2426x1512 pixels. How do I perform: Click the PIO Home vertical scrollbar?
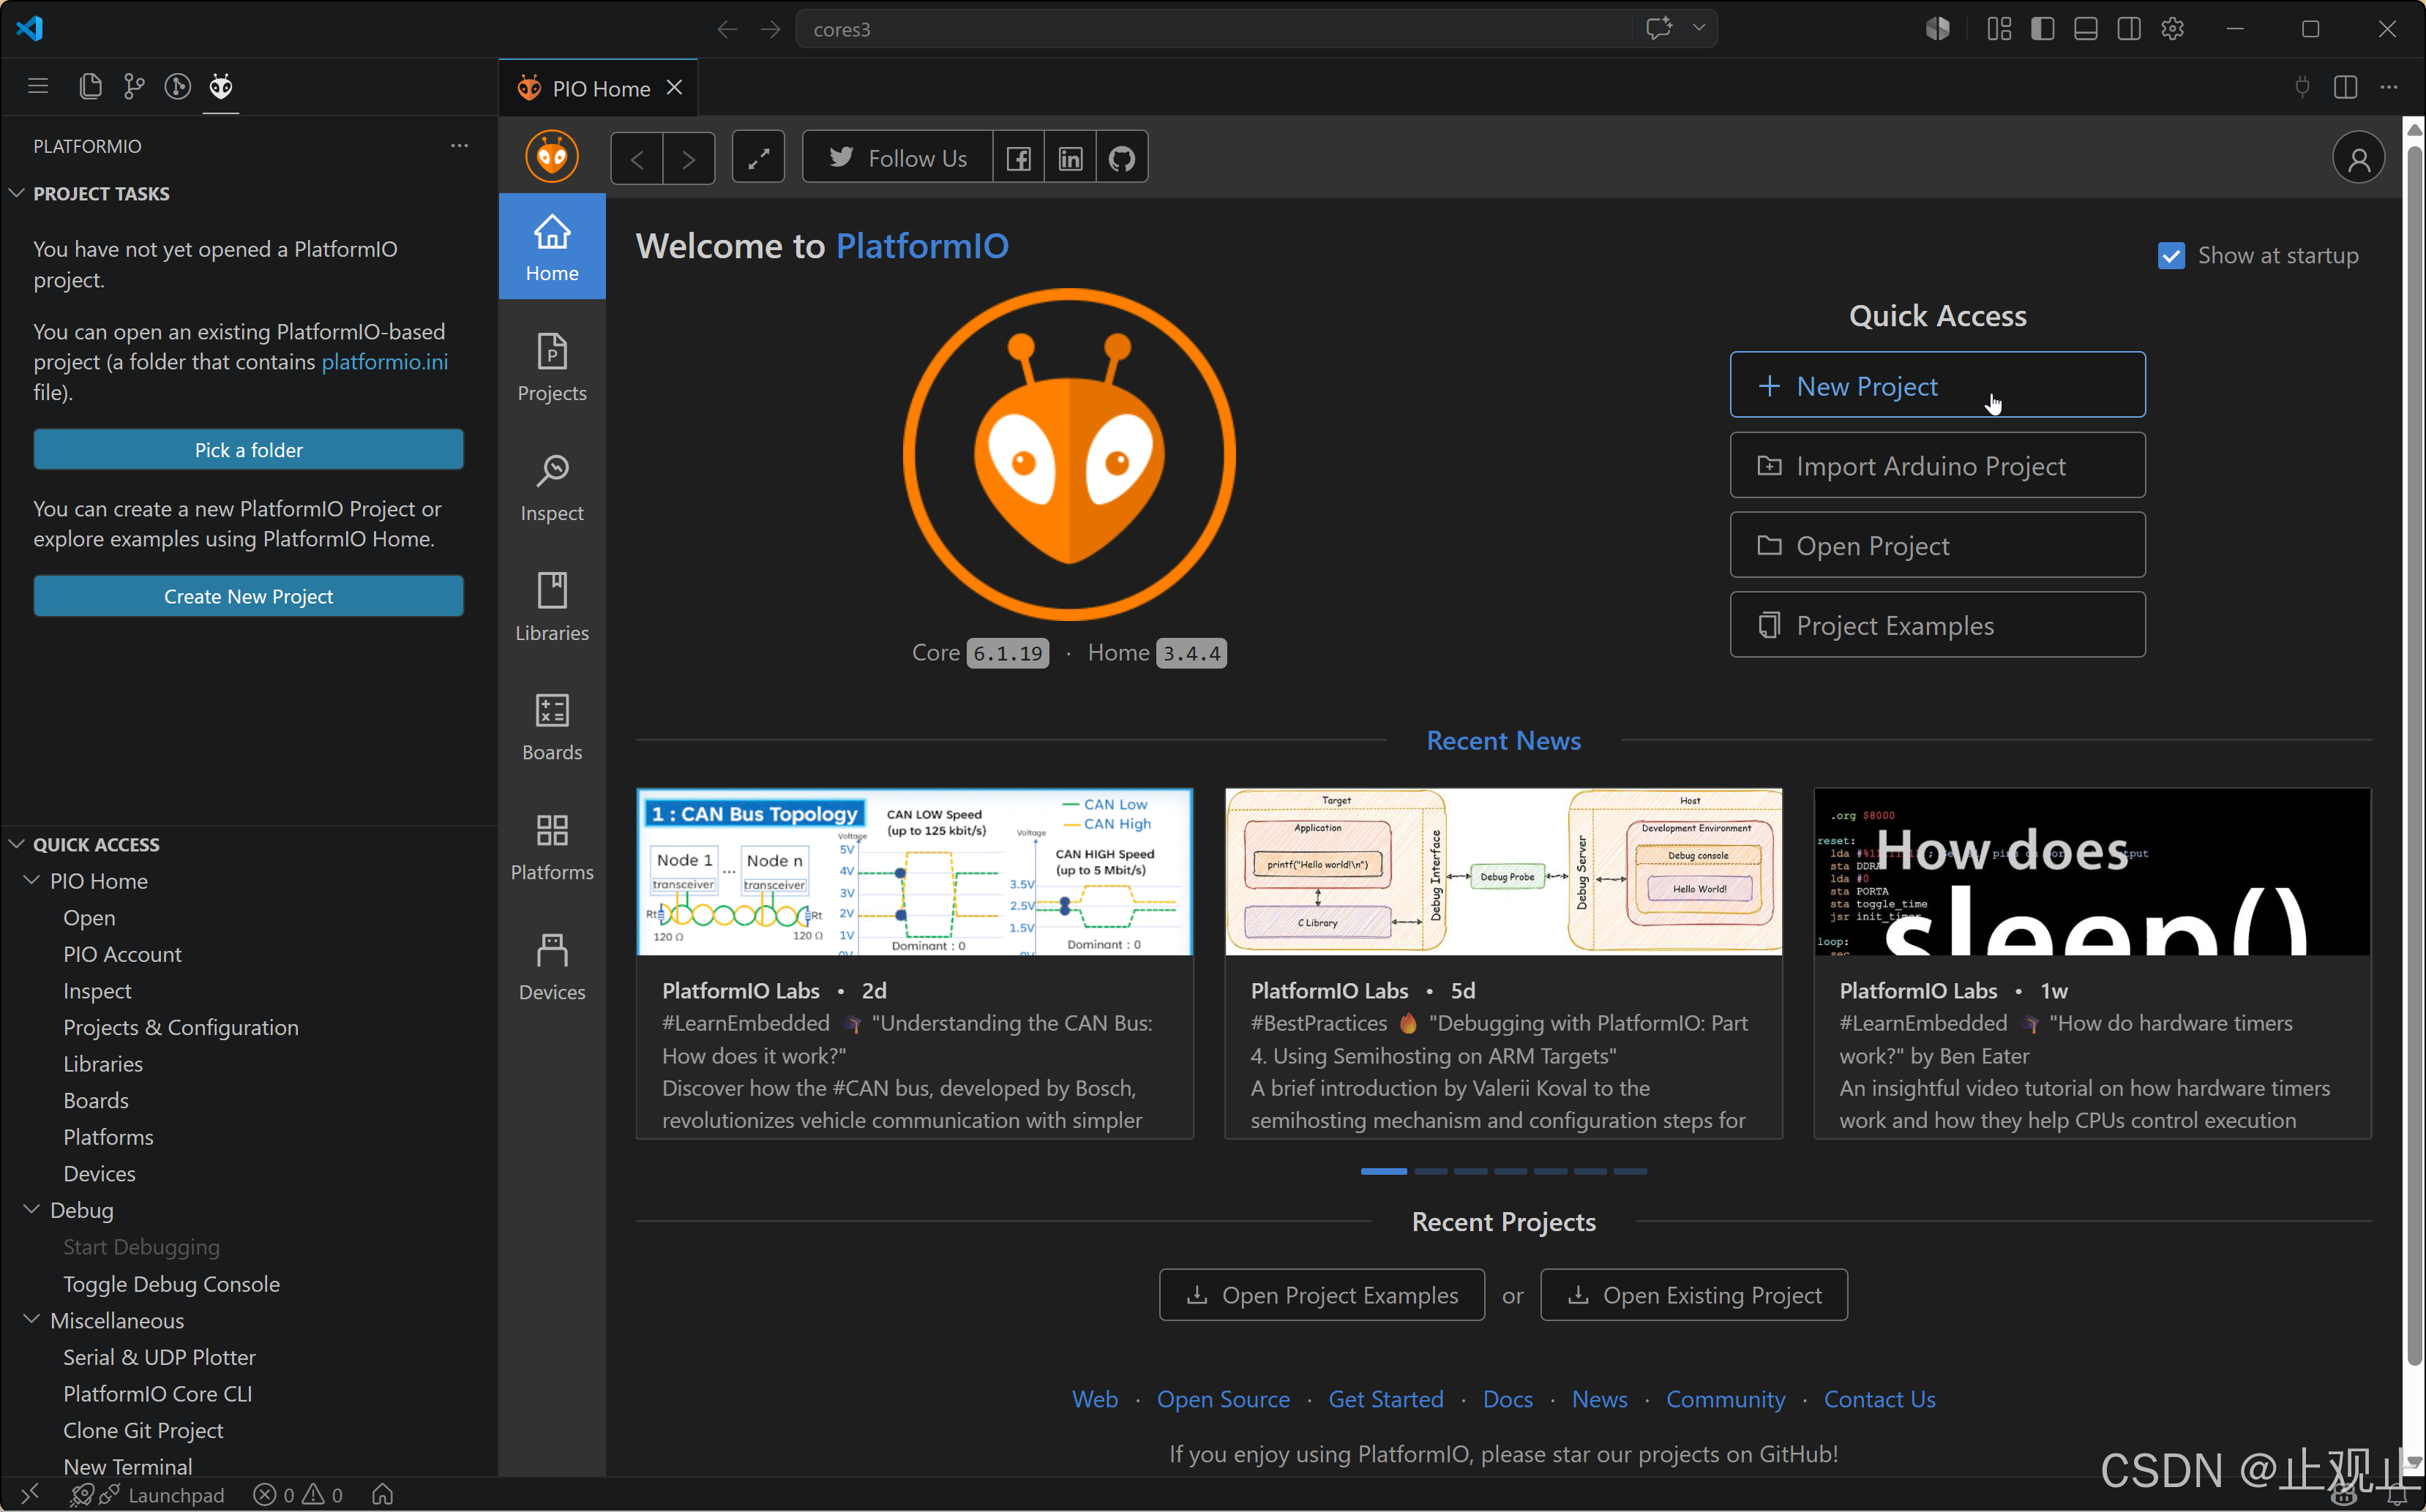[2414, 756]
